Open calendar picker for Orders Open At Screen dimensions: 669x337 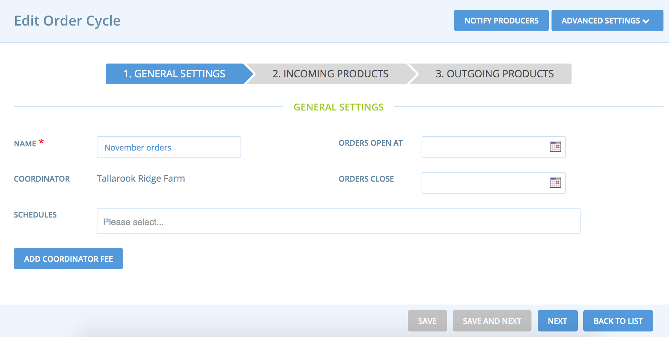555,147
